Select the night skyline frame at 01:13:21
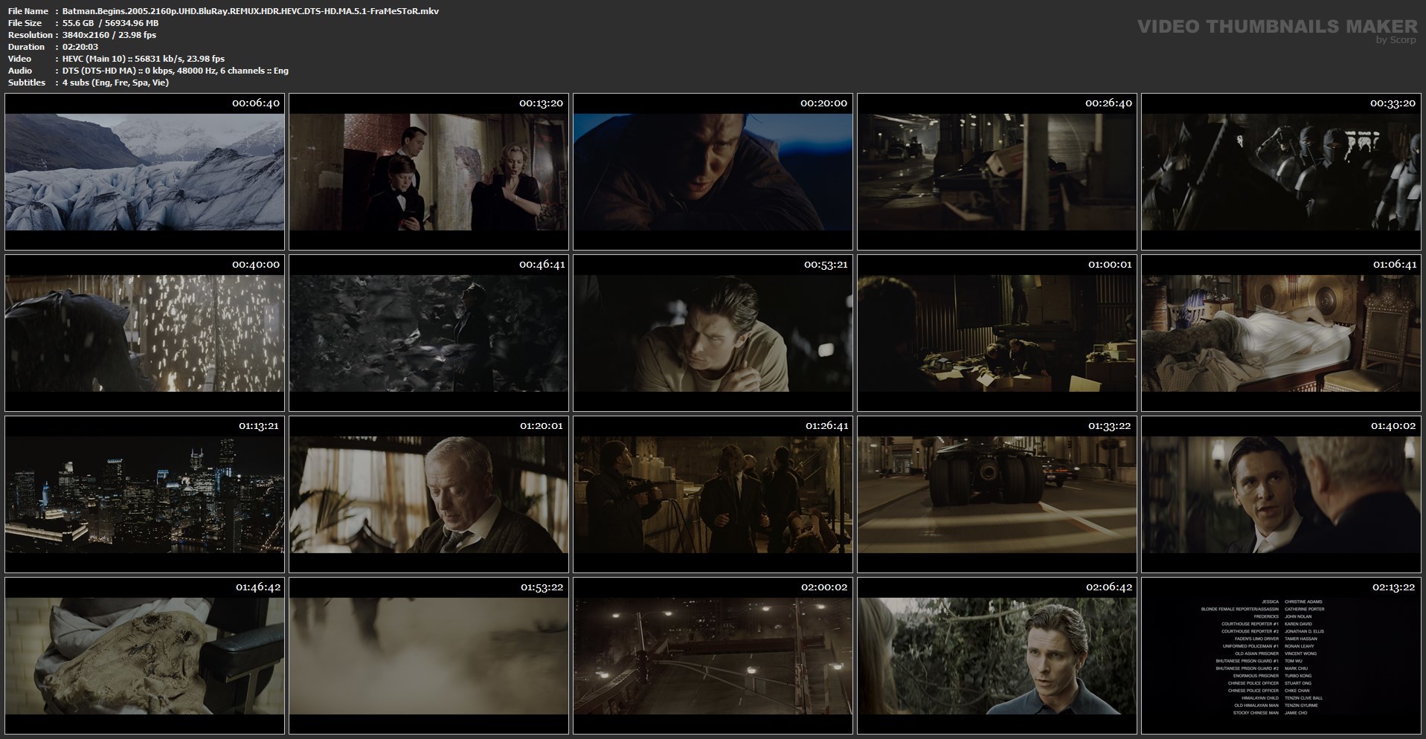Image resolution: width=1426 pixels, height=739 pixels. (x=144, y=494)
